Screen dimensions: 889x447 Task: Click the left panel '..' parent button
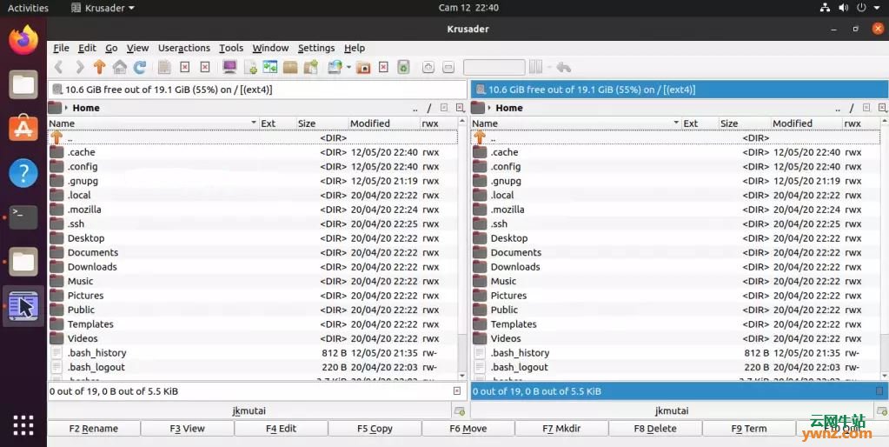[415, 108]
